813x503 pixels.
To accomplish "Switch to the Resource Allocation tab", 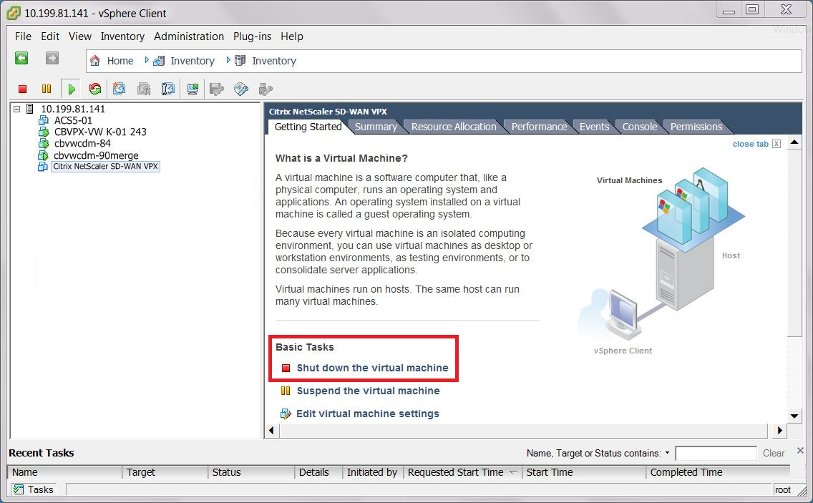I will [454, 127].
